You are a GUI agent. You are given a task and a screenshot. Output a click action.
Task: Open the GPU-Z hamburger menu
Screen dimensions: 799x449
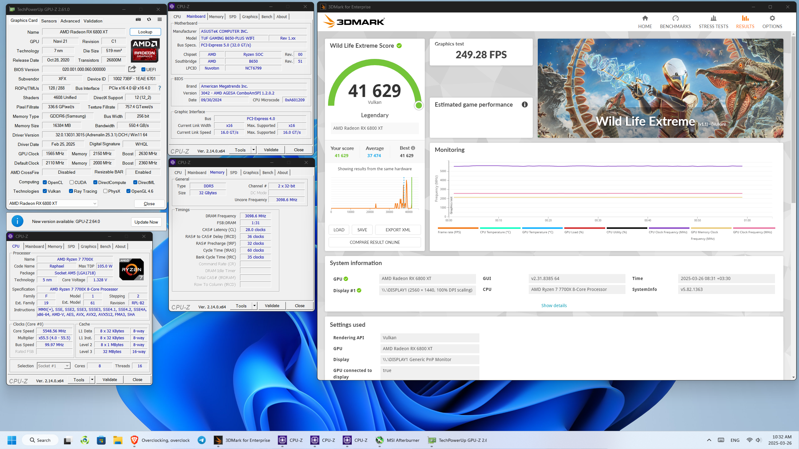(x=159, y=20)
